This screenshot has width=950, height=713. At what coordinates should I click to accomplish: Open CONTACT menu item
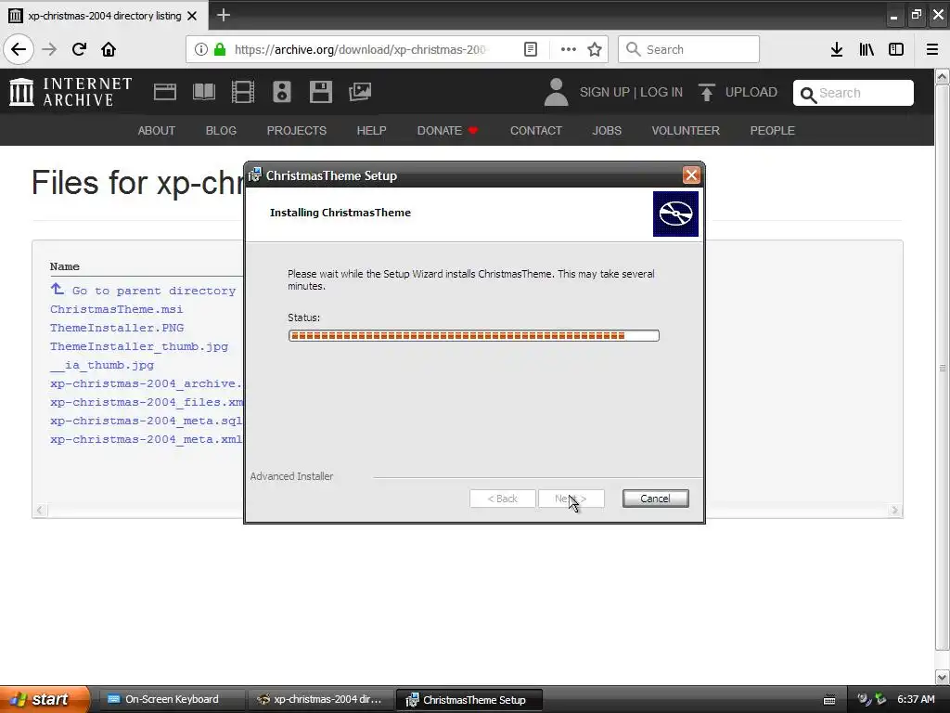[x=536, y=130]
